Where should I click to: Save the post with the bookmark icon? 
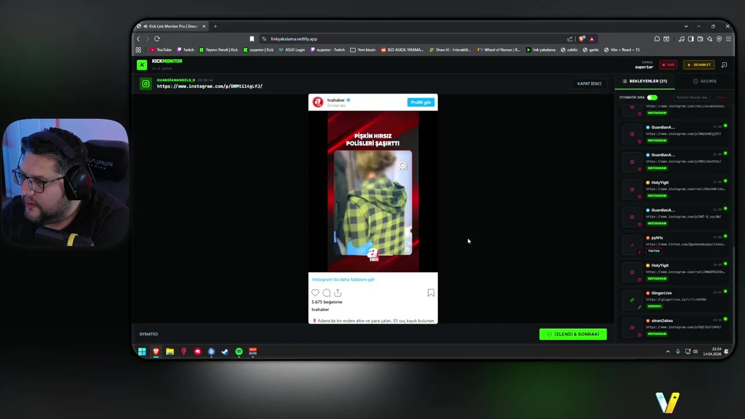(x=431, y=293)
